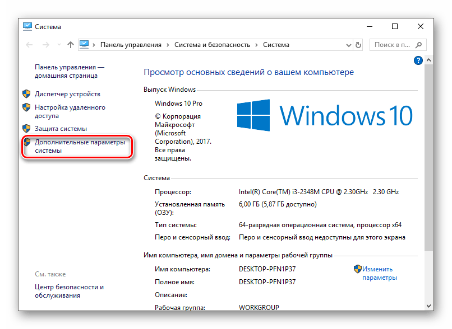Click shield icon beside 'Защита системы'
Screen dimensions: 452x329
[26, 129]
